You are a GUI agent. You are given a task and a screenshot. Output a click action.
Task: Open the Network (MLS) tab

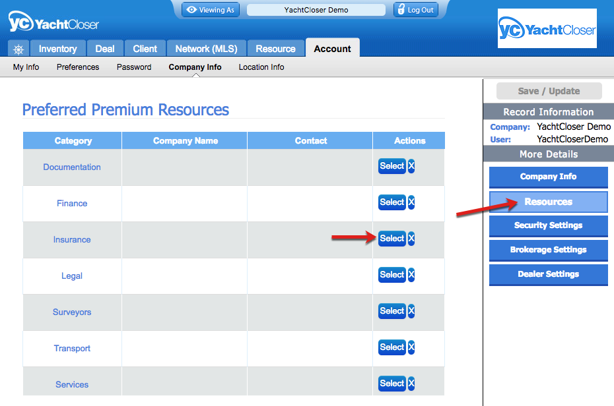point(207,49)
